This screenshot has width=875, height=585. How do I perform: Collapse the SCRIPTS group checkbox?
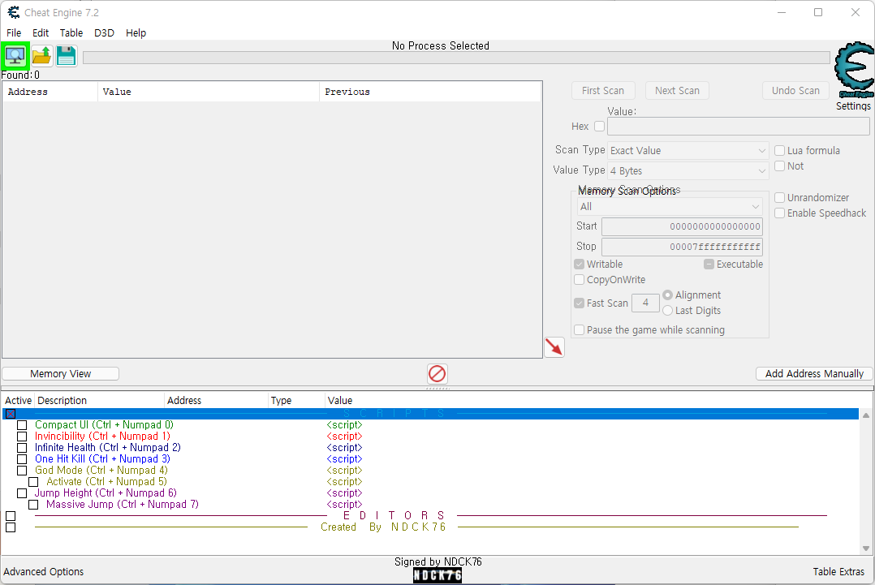(11, 414)
